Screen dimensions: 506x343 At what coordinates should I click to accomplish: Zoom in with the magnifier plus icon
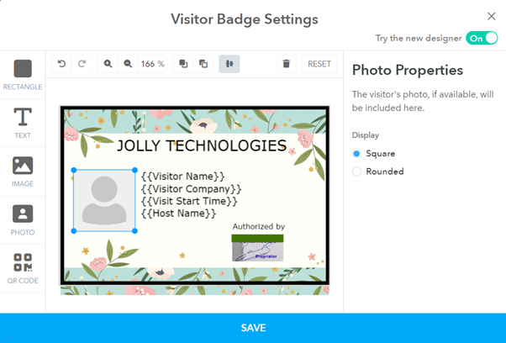[108, 64]
